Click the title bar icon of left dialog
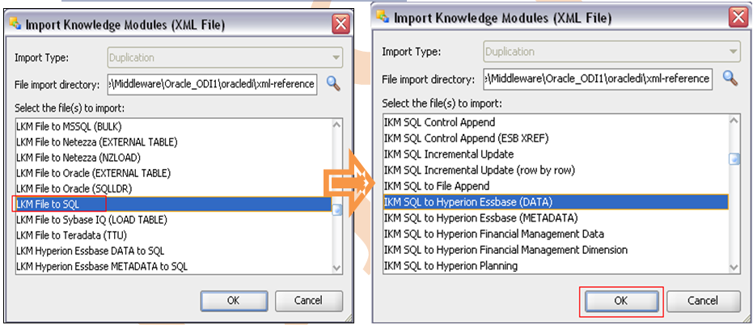753x325 pixels. pos(15,24)
